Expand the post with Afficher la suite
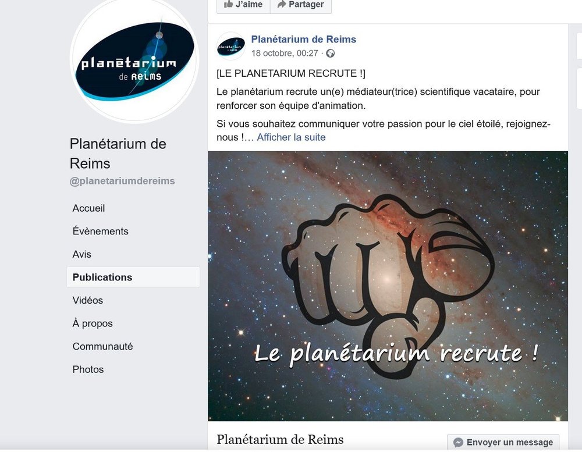This screenshot has height=452, width=582. (x=291, y=137)
